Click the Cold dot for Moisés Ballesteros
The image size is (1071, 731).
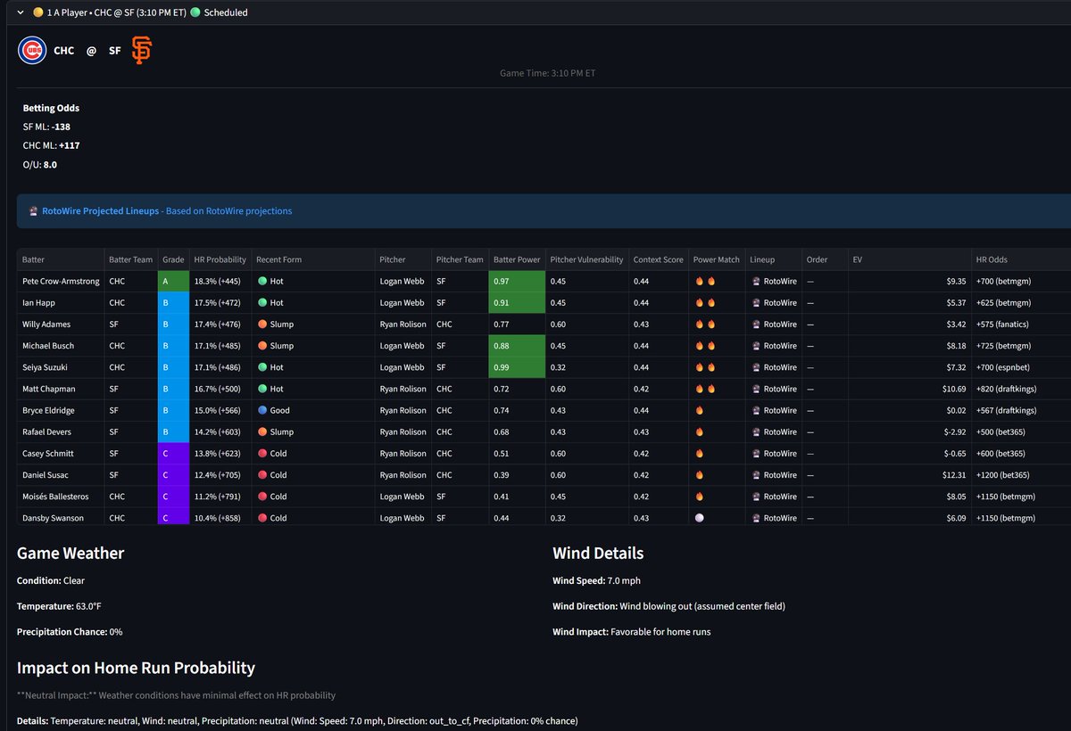coord(262,497)
